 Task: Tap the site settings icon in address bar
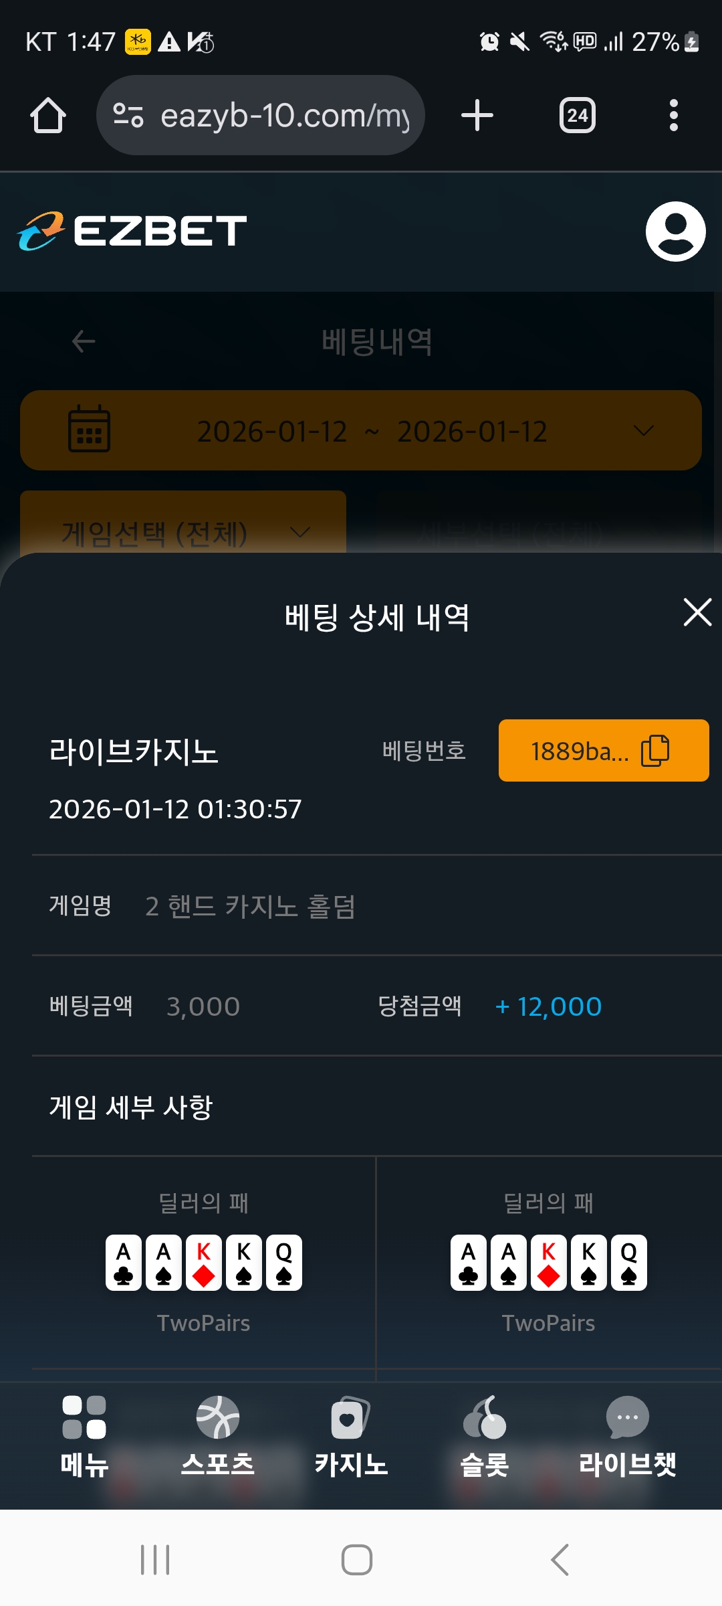pos(128,115)
